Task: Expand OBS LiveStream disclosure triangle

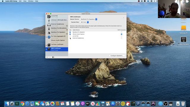Action: click(46, 49)
